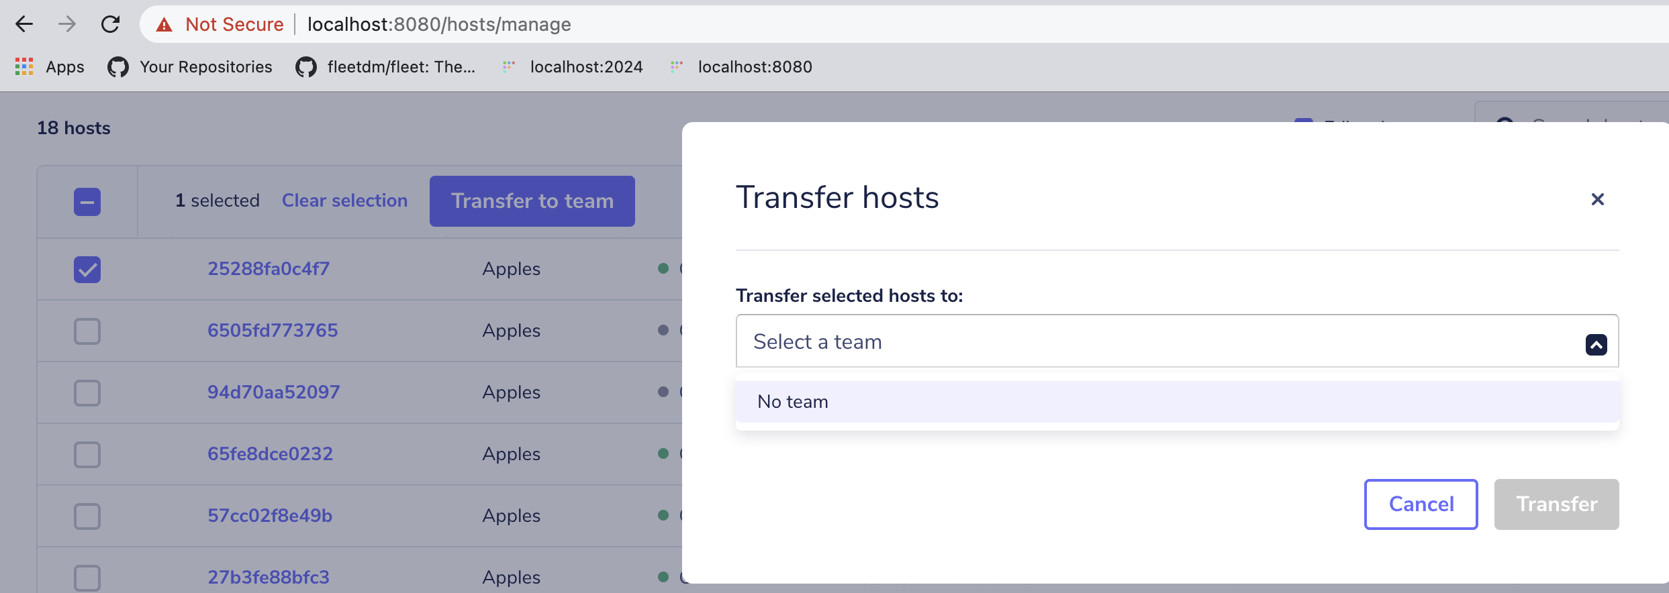1669x593 pixels.
Task: Open the Apps grid icon
Action: (23, 66)
